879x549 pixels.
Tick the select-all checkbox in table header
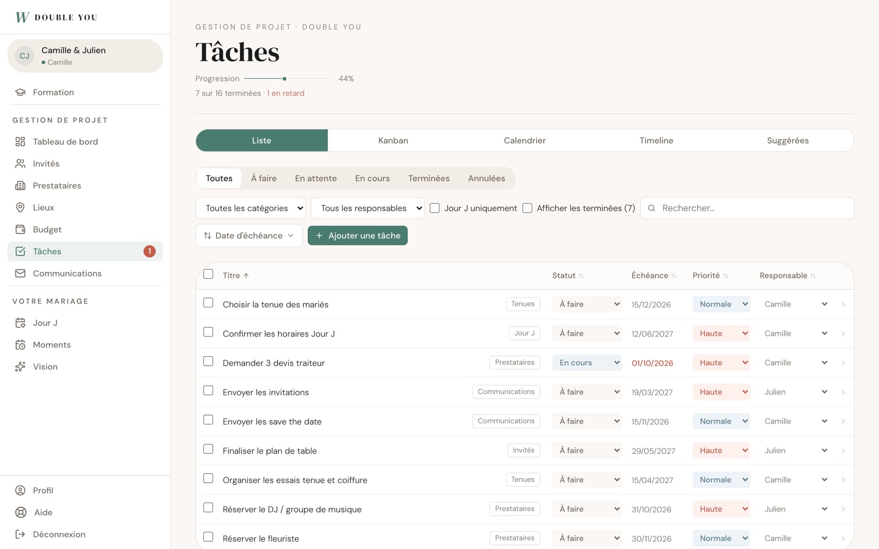[x=208, y=274]
